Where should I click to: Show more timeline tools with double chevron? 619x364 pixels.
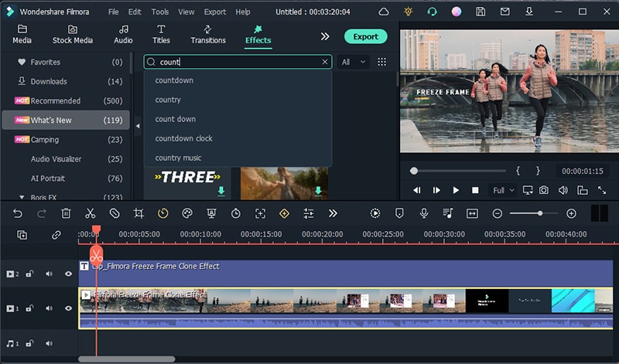pyautogui.click(x=333, y=213)
